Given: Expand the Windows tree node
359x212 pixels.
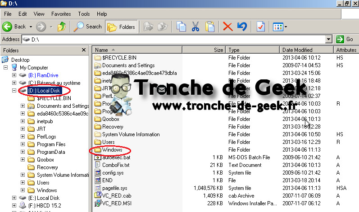Looking at the screenshot, I should click(23, 190).
